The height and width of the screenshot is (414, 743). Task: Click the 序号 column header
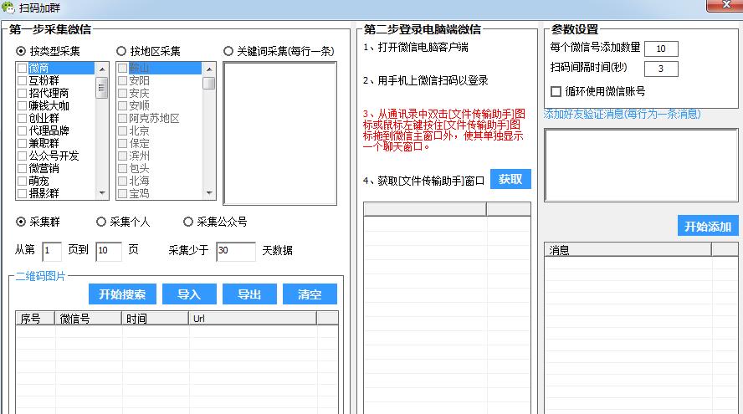tap(35, 319)
